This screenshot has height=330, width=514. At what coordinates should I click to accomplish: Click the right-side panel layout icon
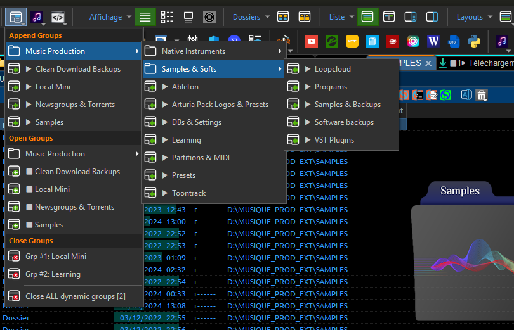[411, 17]
